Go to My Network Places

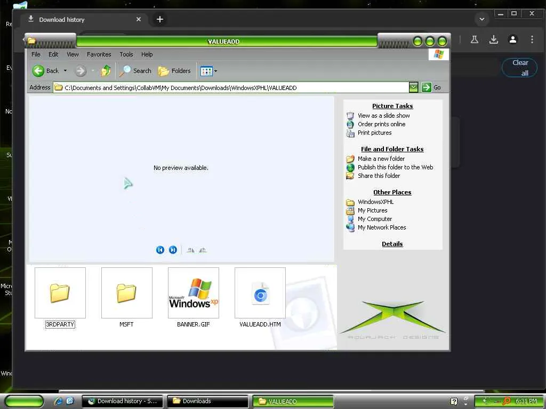click(382, 227)
